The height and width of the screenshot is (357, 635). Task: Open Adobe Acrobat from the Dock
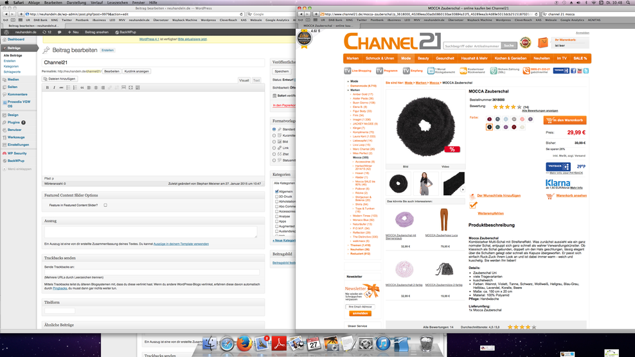[279, 344]
